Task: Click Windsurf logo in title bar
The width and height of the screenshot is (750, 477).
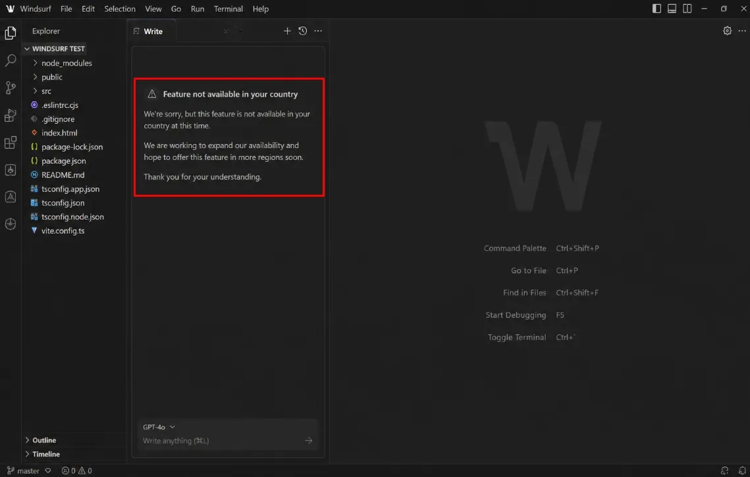Action: 10,9
